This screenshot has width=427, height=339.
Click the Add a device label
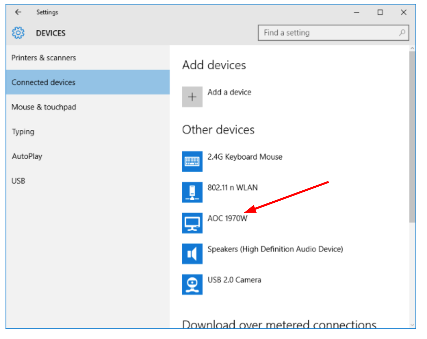229,92
